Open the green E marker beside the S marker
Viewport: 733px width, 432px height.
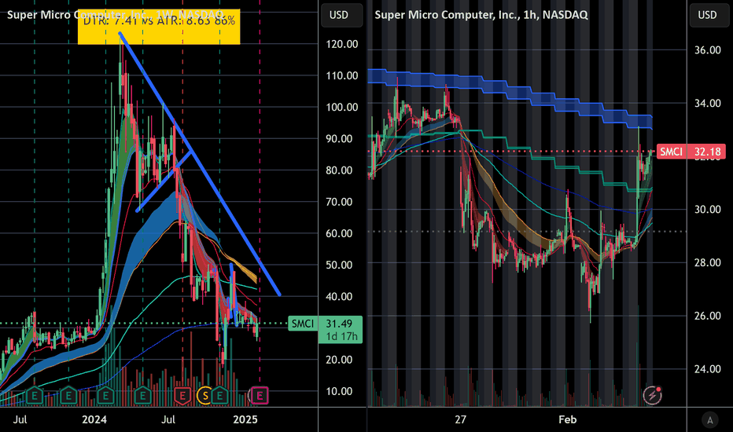pos(219,396)
